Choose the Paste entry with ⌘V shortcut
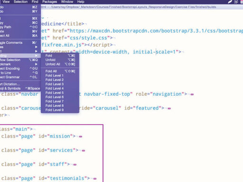This screenshot has width=243, height=182. click(20, 31)
